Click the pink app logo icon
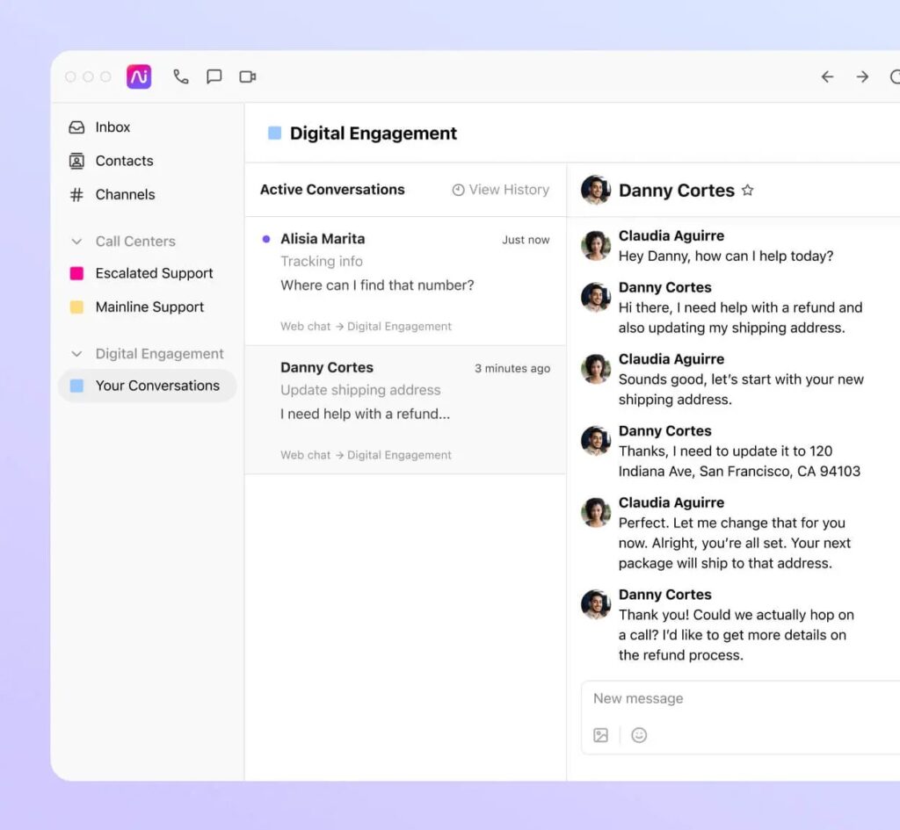This screenshot has height=830, width=900. [x=137, y=76]
